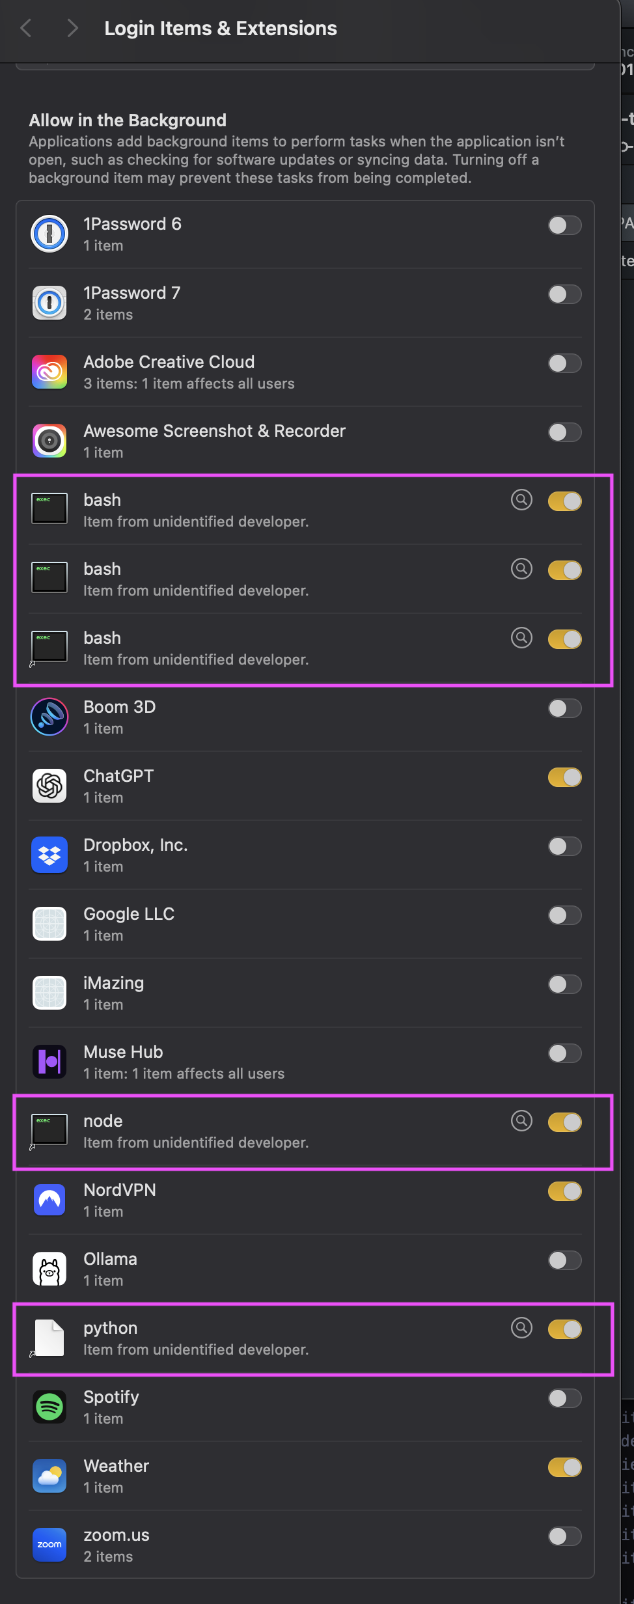634x1604 pixels.
Task: Enable background toggle for 1Password 7
Action: click(x=564, y=294)
